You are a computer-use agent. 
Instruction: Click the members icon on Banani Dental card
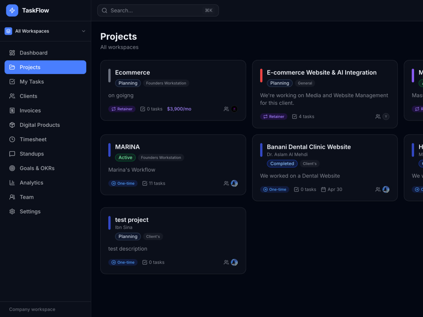tap(378, 189)
